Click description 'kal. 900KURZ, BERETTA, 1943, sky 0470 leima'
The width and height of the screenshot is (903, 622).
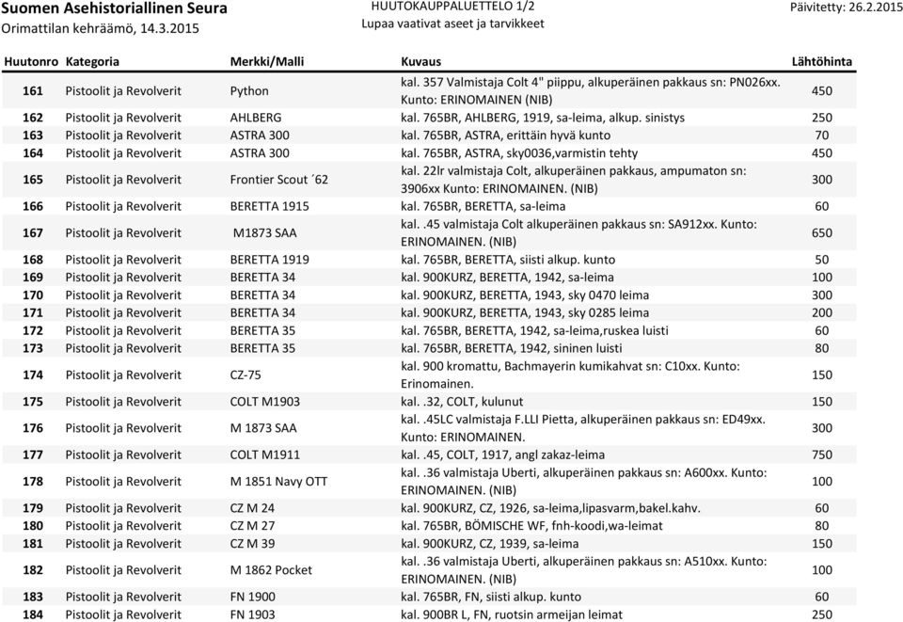pyautogui.click(x=525, y=295)
